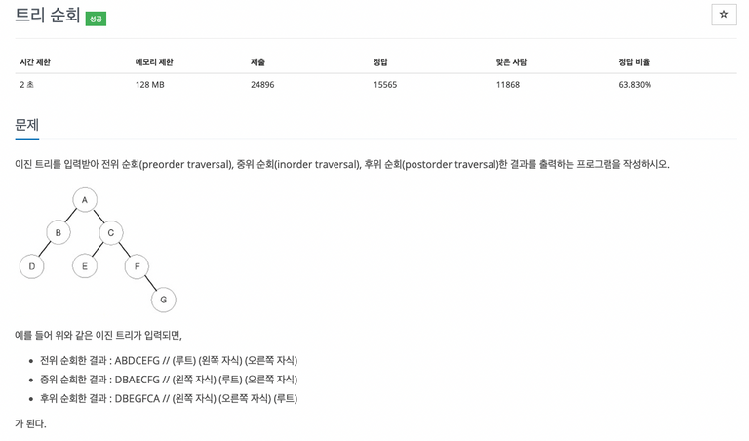Click the inorder result line DBAECFG

169,380
